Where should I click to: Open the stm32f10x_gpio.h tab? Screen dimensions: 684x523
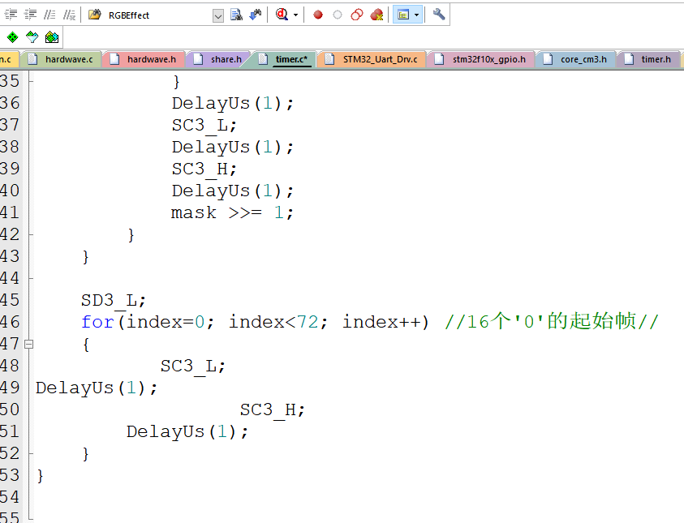click(x=481, y=59)
